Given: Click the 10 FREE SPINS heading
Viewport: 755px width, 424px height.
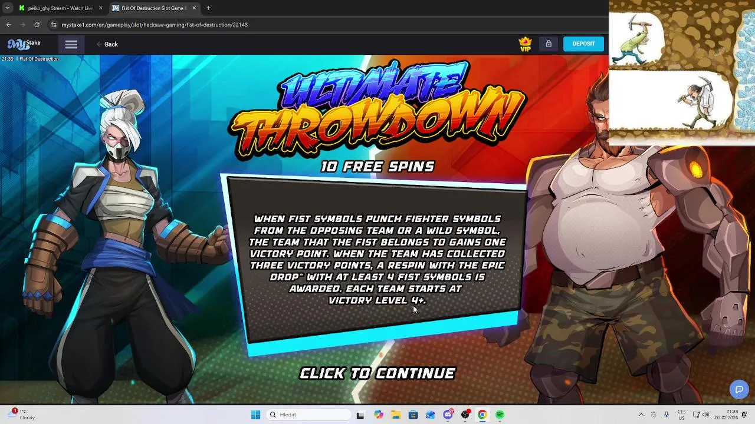Looking at the screenshot, I should point(377,167).
